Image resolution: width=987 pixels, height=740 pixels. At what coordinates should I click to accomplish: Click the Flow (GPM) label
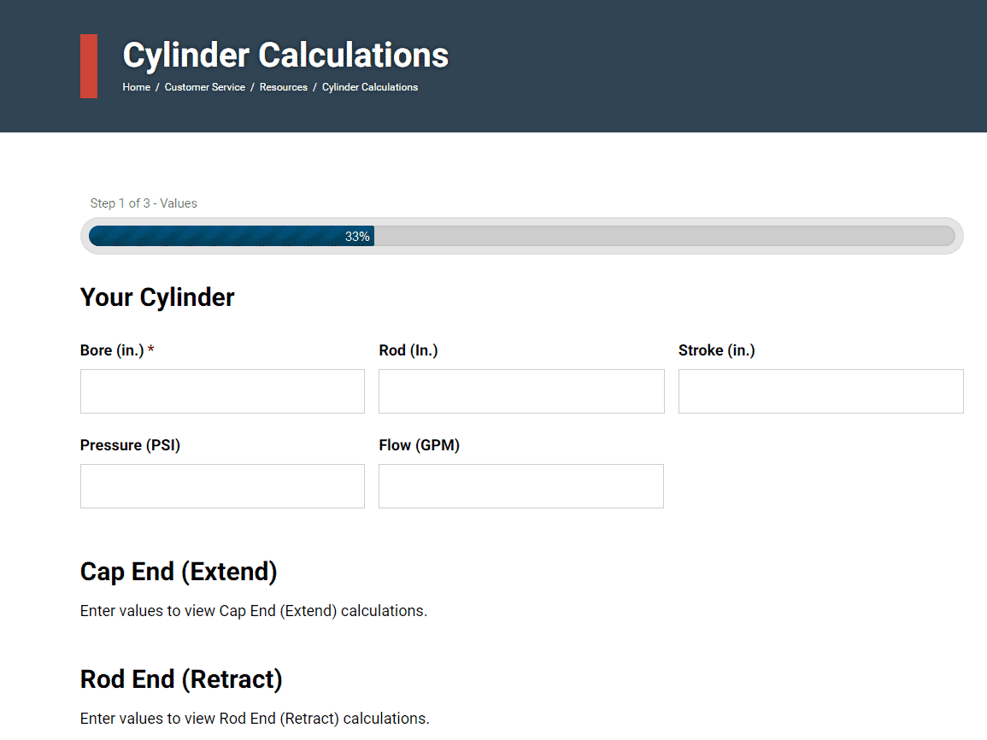[x=420, y=445]
